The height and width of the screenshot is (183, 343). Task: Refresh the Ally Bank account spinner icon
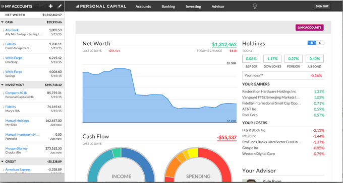click(4, 30)
